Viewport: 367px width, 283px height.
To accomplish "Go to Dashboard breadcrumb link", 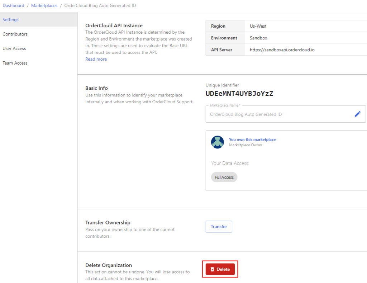I will [13, 6].
